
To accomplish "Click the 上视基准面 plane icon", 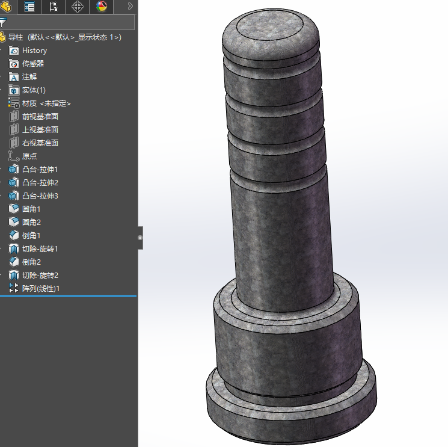I will pos(14,129).
